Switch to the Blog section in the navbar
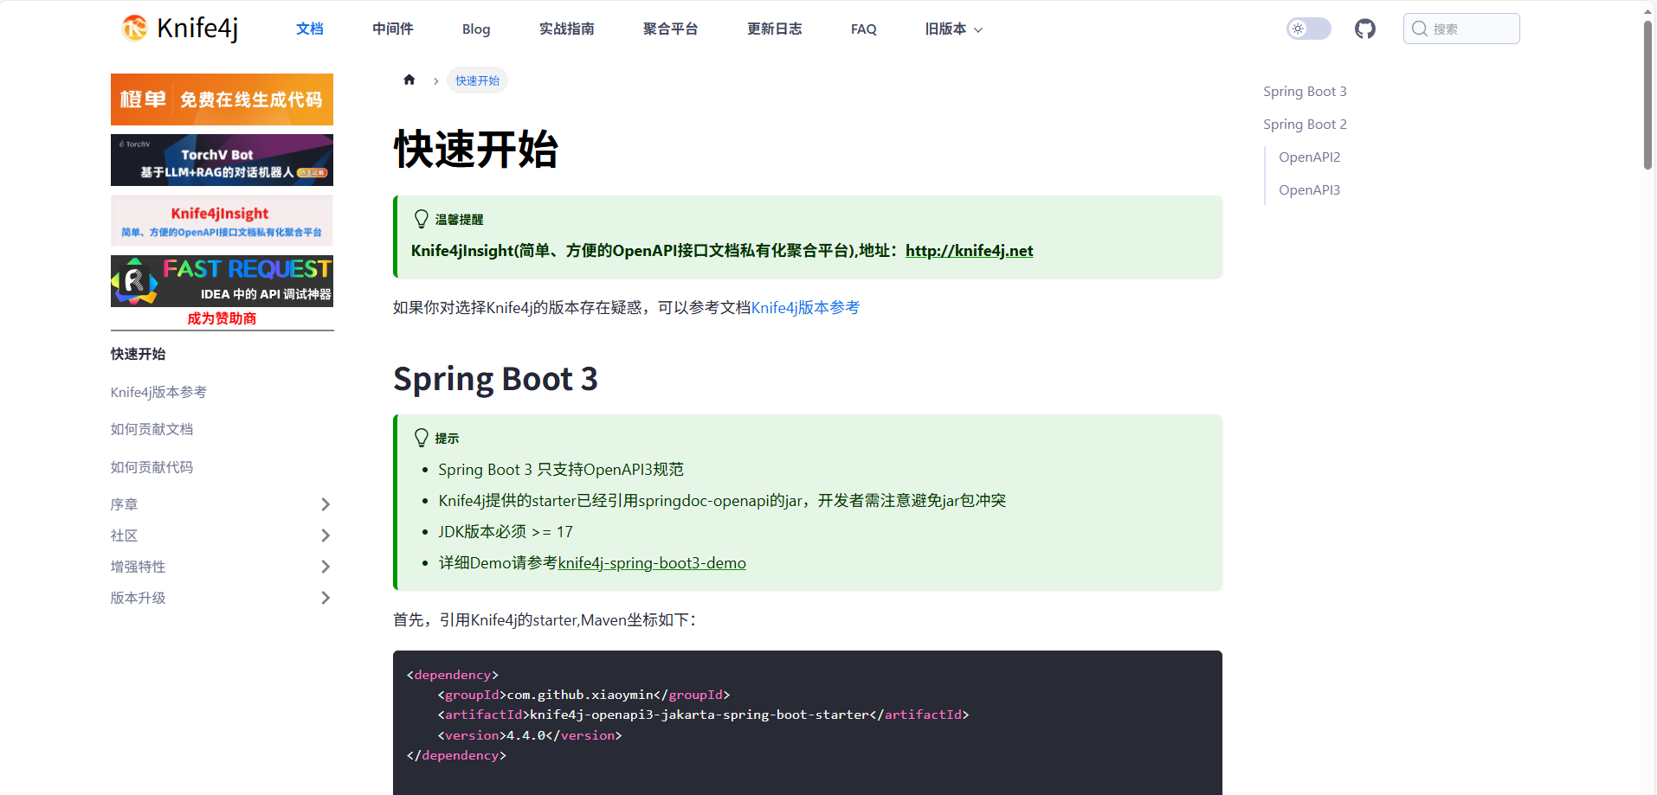Viewport: 1657px width, 795px height. (x=475, y=29)
